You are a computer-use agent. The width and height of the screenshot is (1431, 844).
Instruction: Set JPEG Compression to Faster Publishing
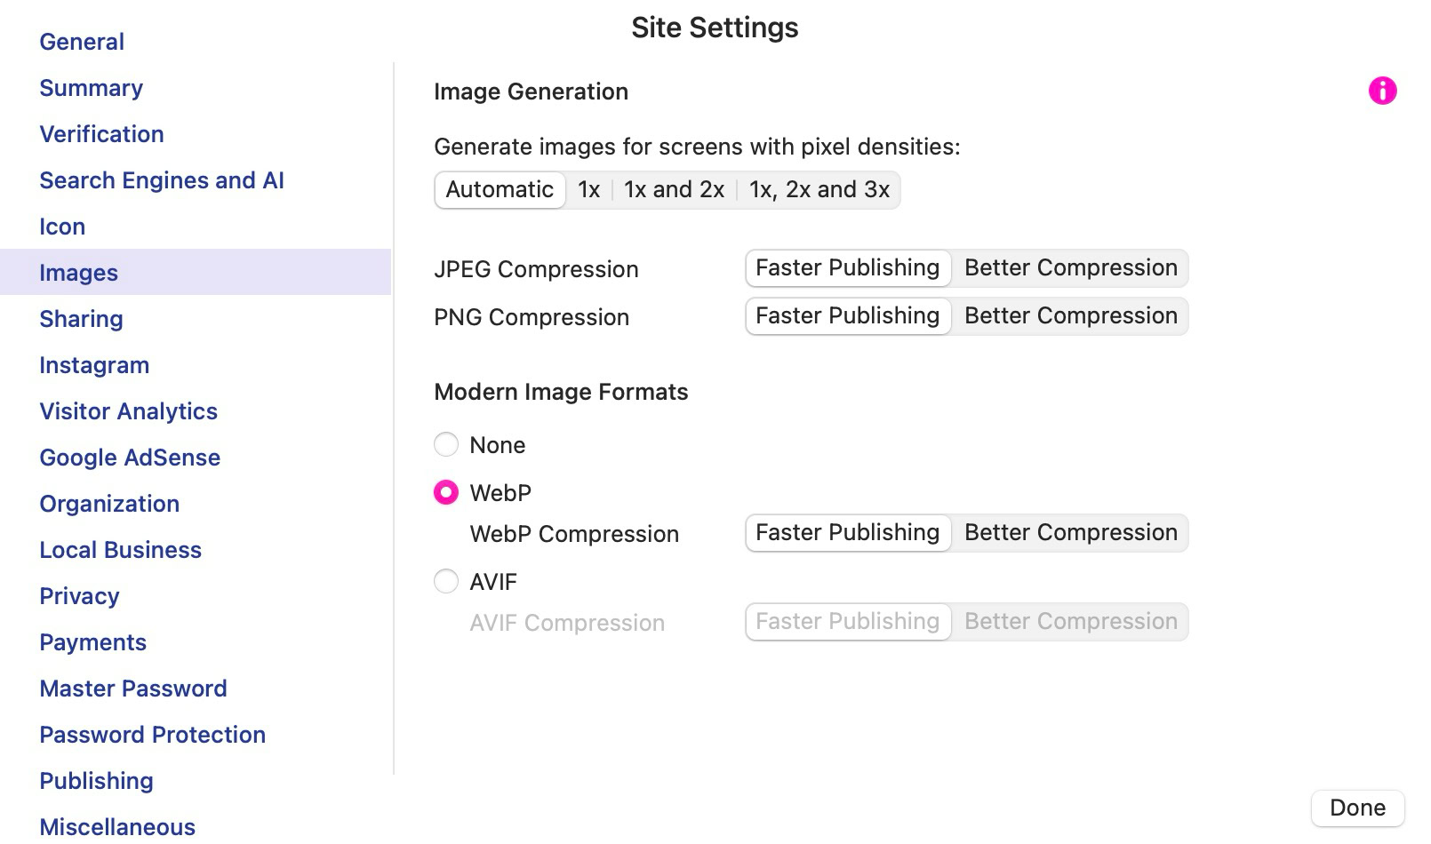[x=847, y=268]
